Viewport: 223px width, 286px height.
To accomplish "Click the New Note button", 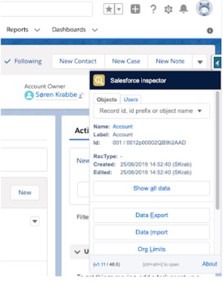I will [x=170, y=61].
